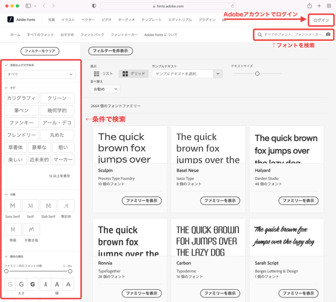
Task: Open the Safari share icon
Action: (309, 6)
